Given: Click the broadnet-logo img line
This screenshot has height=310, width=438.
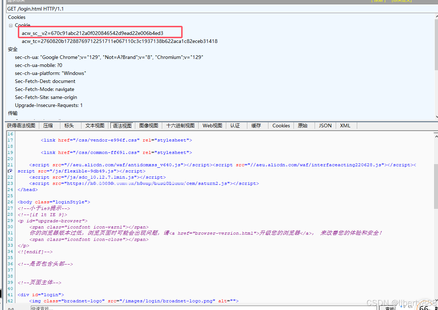Looking at the screenshot, I should point(134,301).
